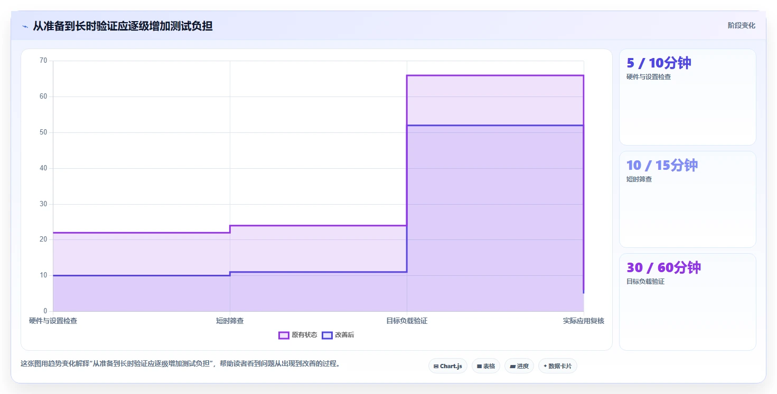Viewport: 777px width, 394px height.
Task: Select the 表格 tag
Action: point(486,366)
